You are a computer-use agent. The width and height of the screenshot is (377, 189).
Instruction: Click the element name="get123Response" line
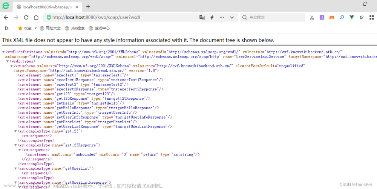click(x=84, y=99)
